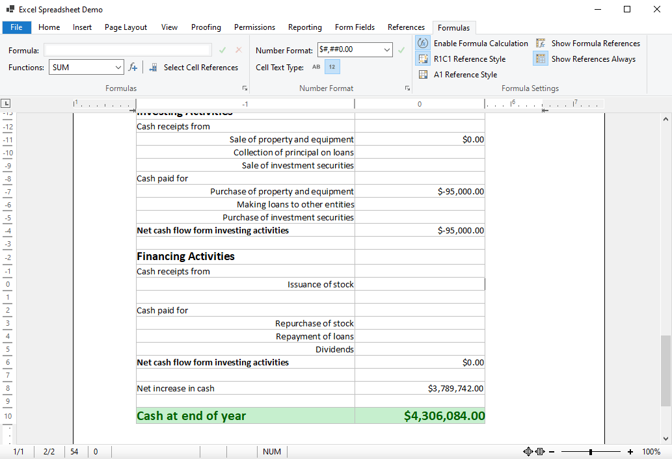This screenshot has width=672, height=459.
Task: Click the Repayment of loans label
Action: click(315, 337)
